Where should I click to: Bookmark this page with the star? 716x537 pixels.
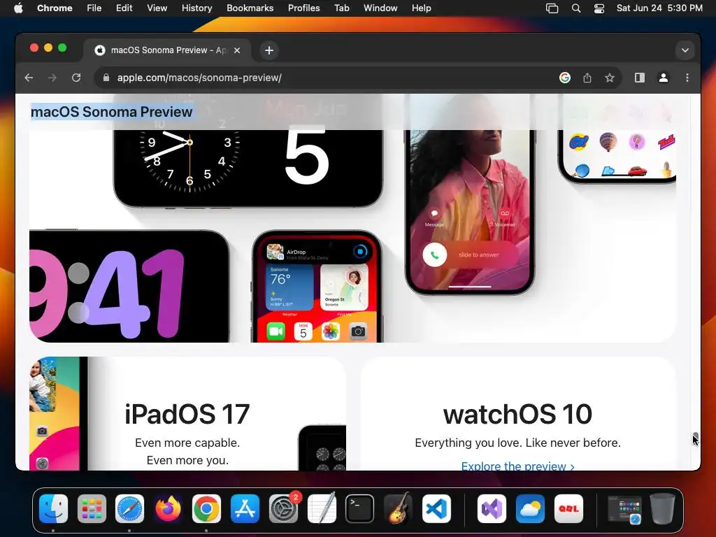[610, 78]
